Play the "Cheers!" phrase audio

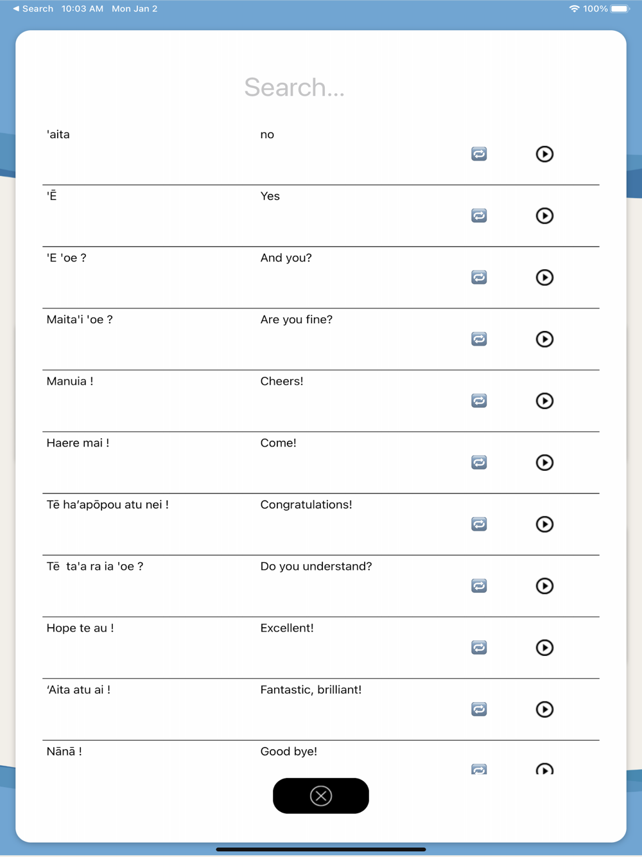544,401
